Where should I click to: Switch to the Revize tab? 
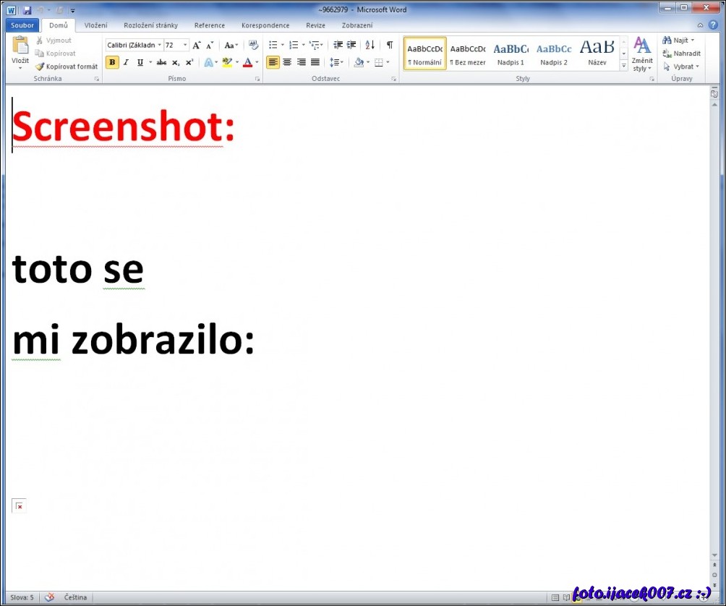[x=315, y=25]
